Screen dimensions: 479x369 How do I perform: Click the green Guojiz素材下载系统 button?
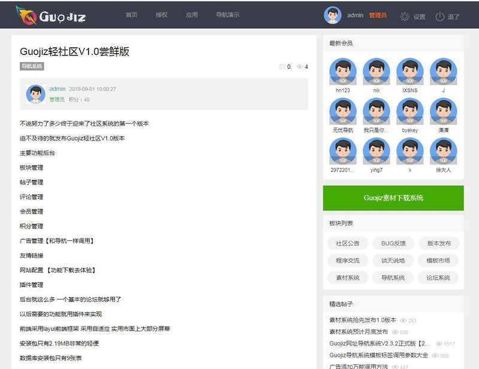(393, 198)
